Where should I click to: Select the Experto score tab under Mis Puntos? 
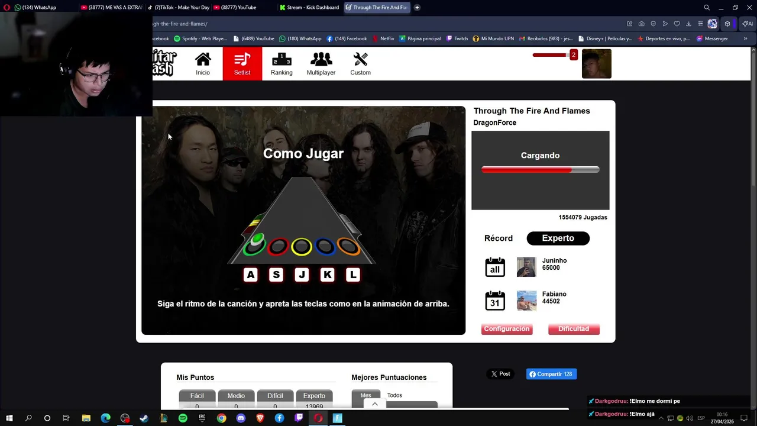click(314, 396)
